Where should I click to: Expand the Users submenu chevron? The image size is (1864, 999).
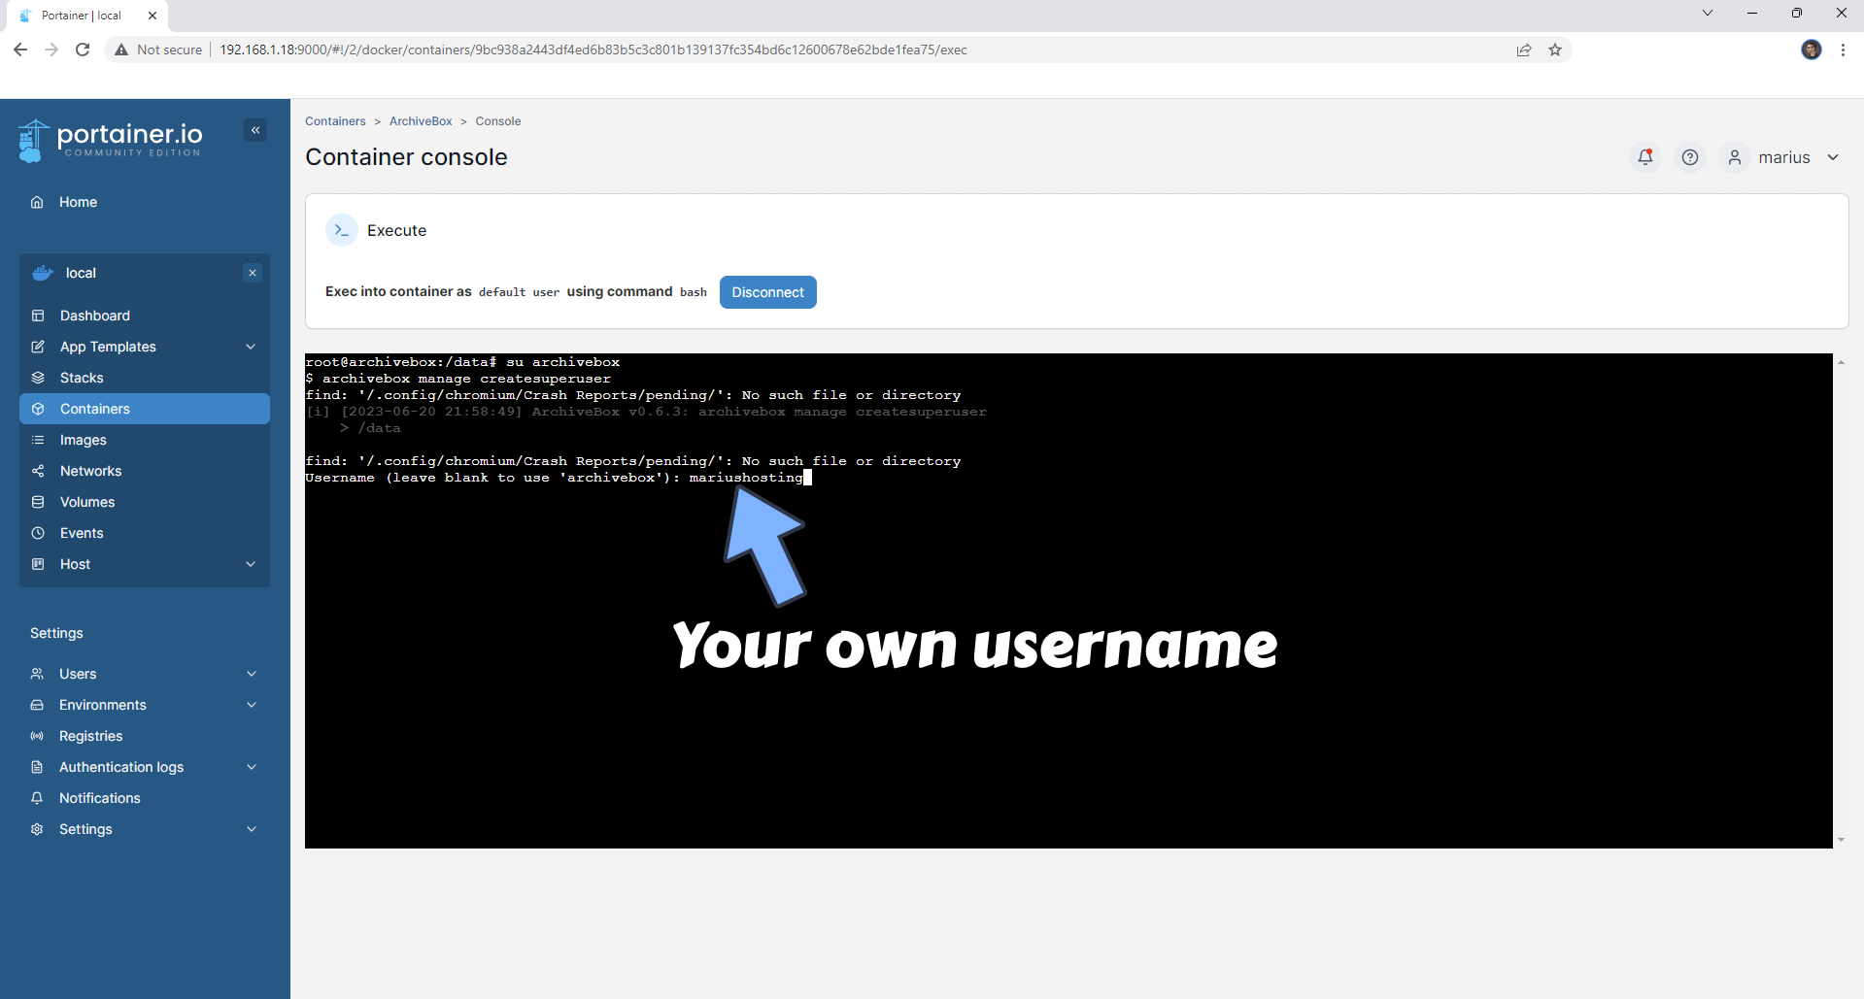tap(252, 674)
